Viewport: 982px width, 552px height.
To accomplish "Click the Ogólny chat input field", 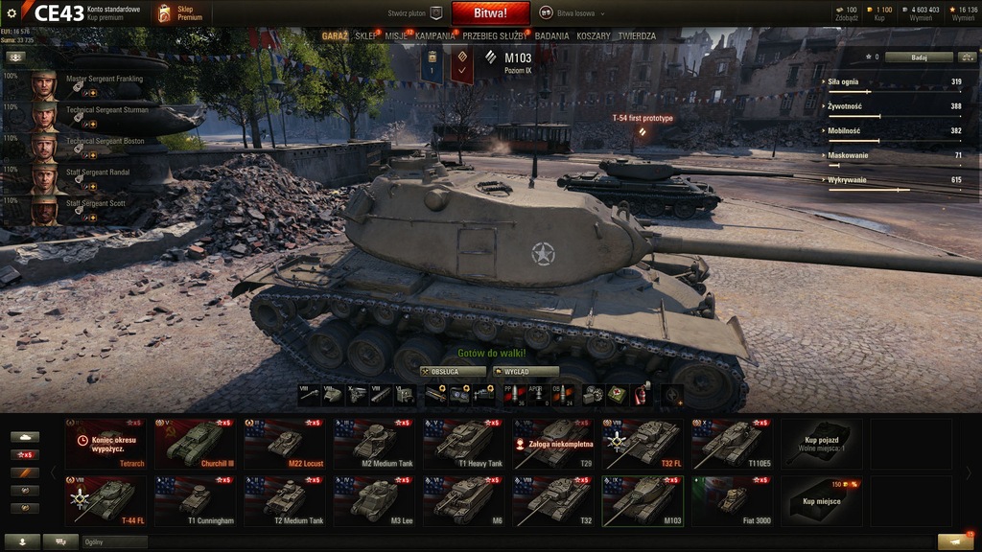I will click(115, 542).
